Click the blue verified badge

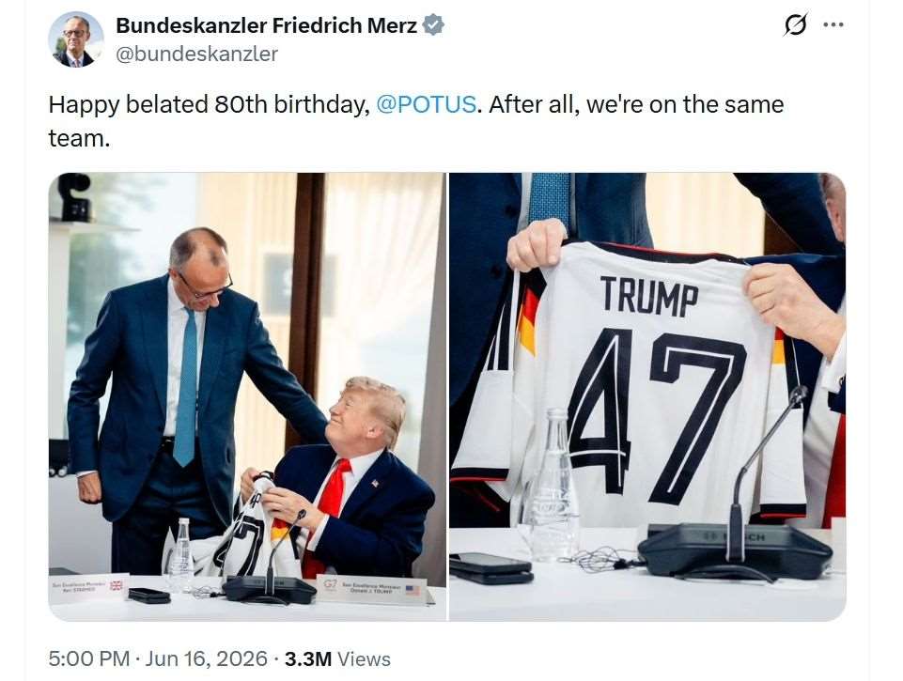tap(433, 25)
